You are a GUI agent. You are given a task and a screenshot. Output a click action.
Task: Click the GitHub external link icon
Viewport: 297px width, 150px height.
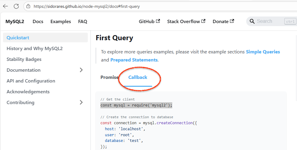pos(158,21)
